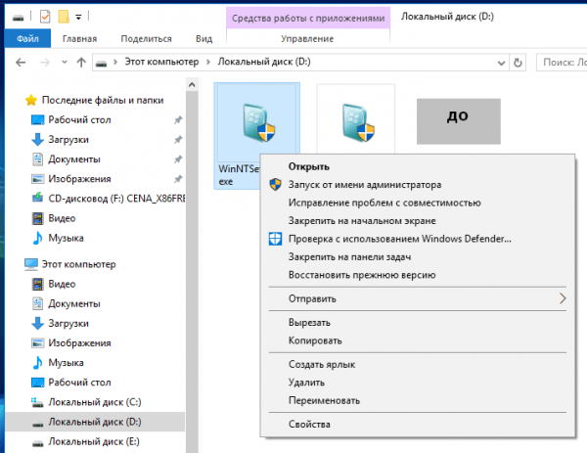Click Документы icon under Этот компьютер
This screenshot has height=453, width=587.
(37, 303)
